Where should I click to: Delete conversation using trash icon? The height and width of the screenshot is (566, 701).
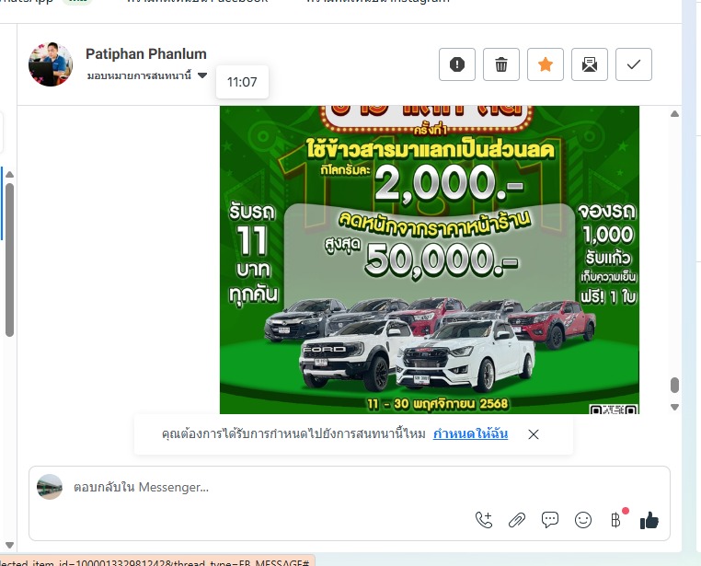click(501, 64)
